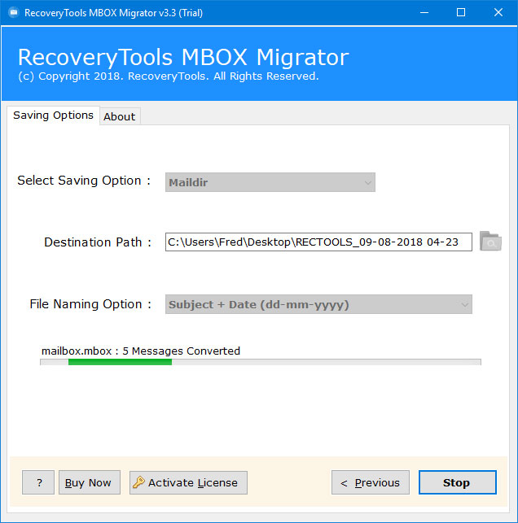Click the '5 Messages Converted' status text
Viewport: 518px width, 523px height.
click(181, 351)
